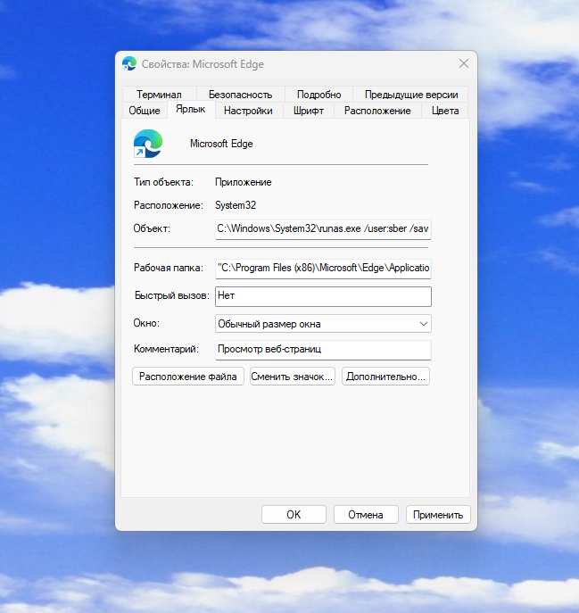Screen dimensions: 579x613
Task: Click the Расположение файла button
Action: (x=188, y=377)
